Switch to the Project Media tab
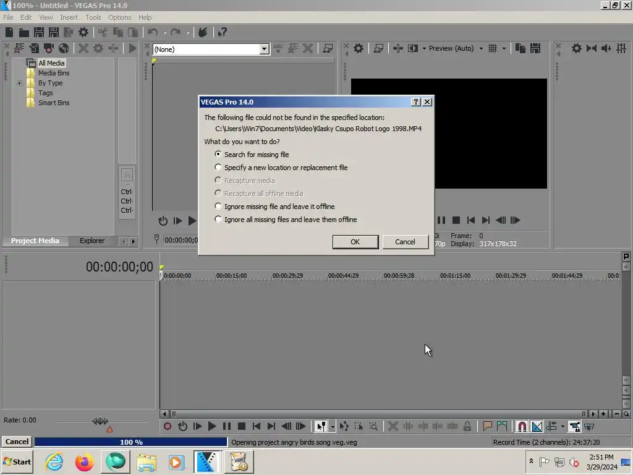The width and height of the screenshot is (633, 475). pos(35,241)
